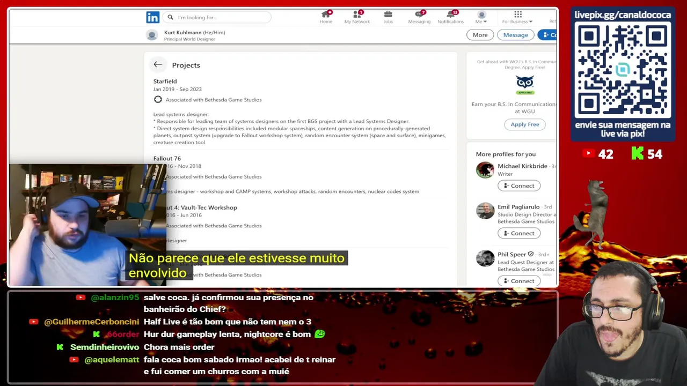The height and width of the screenshot is (386, 687).
Task: Click the Message button
Action: [515, 35]
